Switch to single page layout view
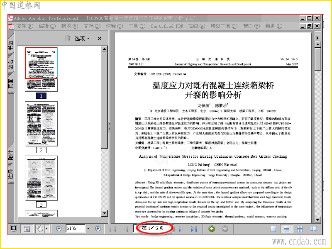This screenshot has height=249, width=332. (273, 229)
